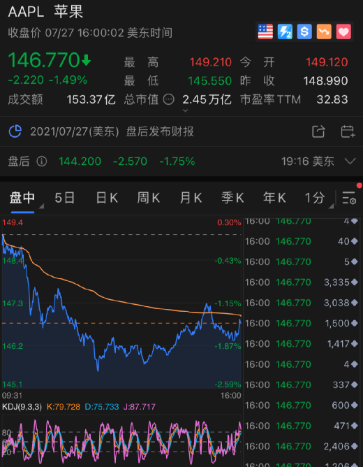Screen dimensions: 363x467
Task: Tap the info icon next to 盘后
Action: coord(42,161)
